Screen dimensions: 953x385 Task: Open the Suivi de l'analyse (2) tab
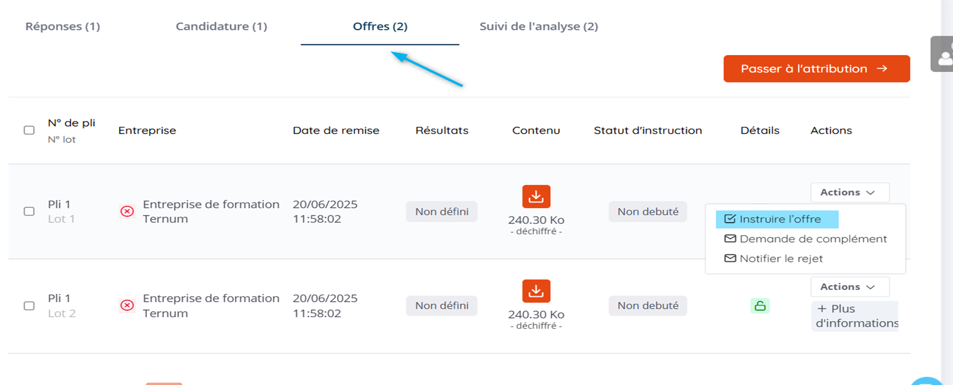coord(539,26)
